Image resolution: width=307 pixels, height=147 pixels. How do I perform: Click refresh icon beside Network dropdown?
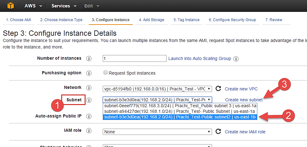coord(218,89)
